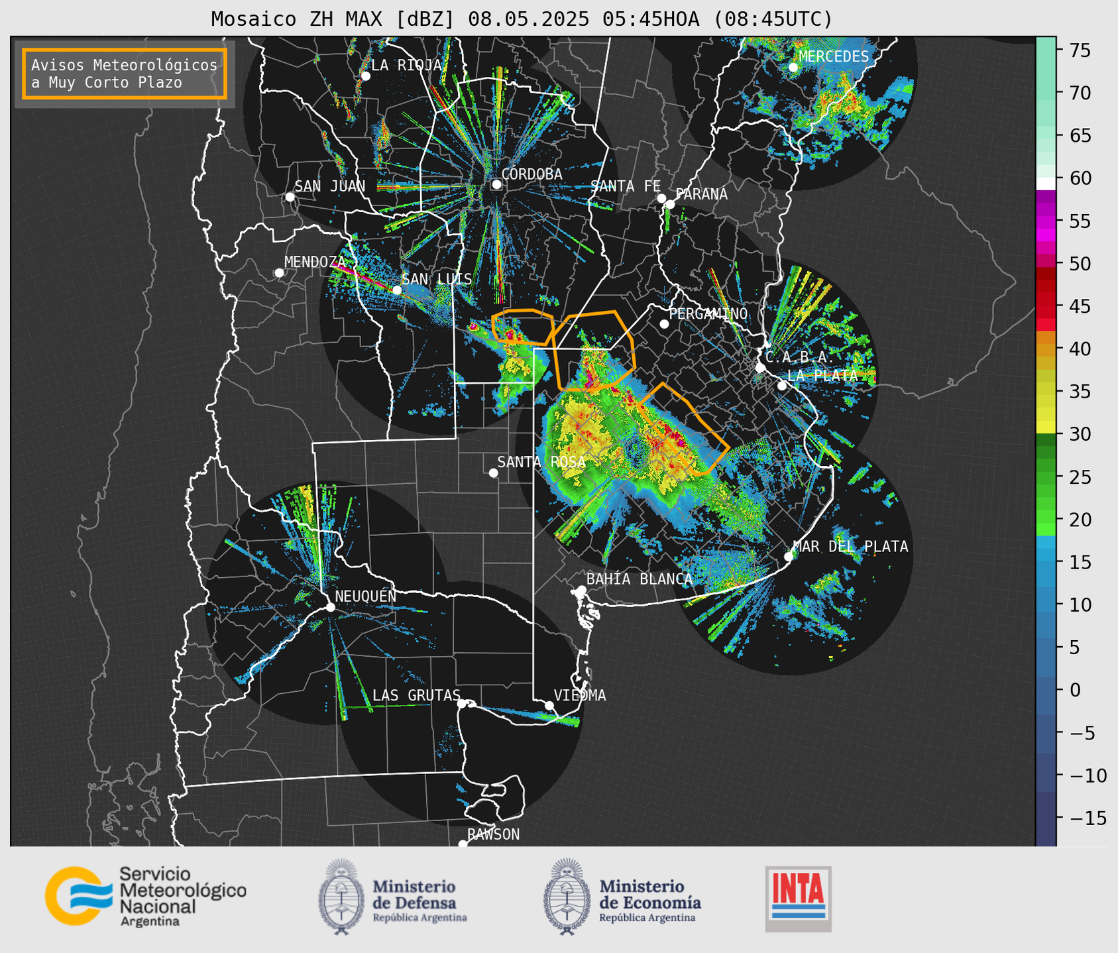Screen dimensions: 1118x953
Task: Click the C.A.B.A. city marker dot
Action: [760, 367]
